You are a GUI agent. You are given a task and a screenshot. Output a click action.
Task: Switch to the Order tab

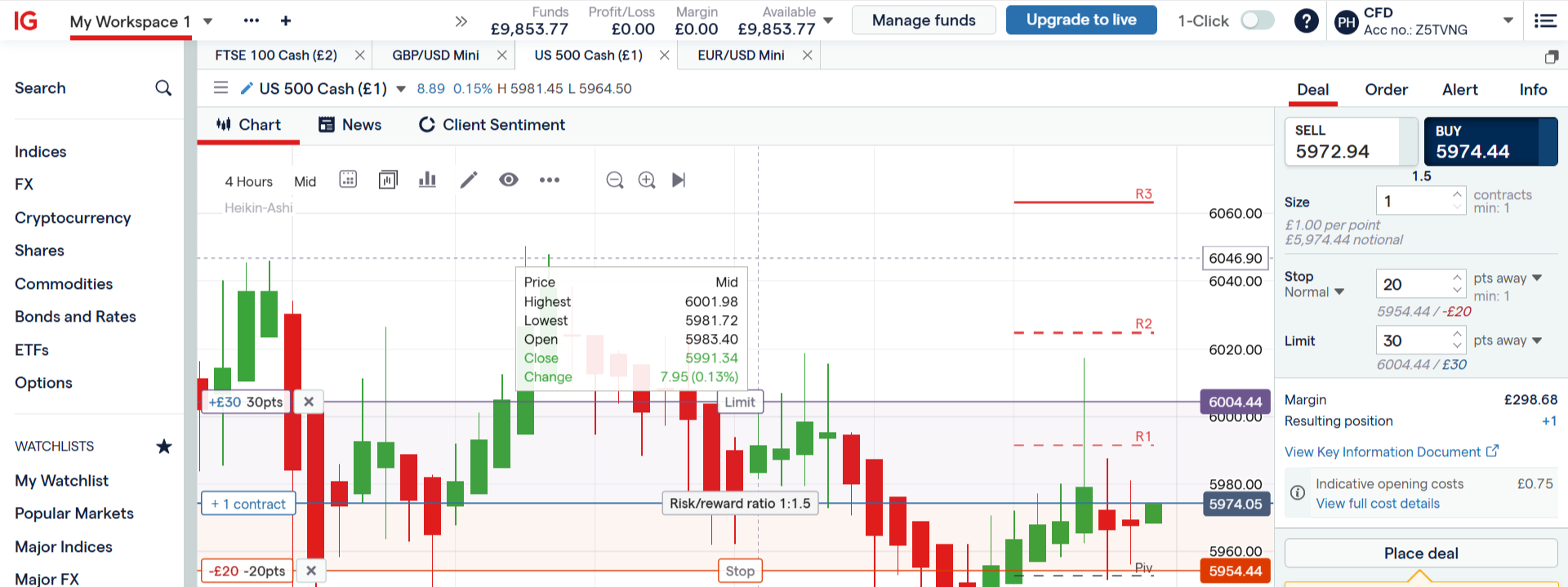pos(1386,90)
